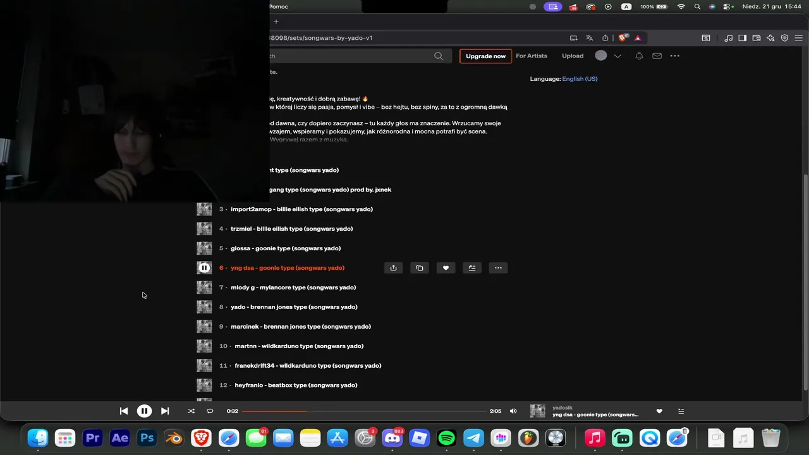Seek on the track progress bar

(x=364, y=411)
